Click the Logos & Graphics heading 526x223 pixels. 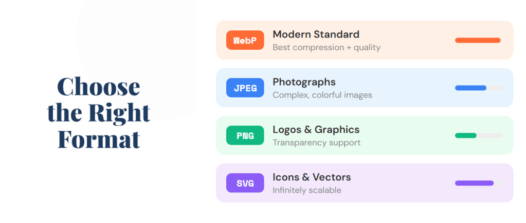coord(316,130)
